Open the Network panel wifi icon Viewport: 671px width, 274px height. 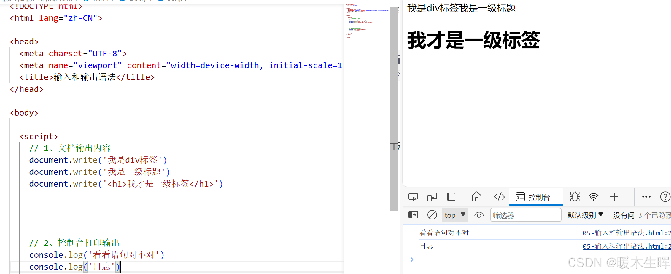click(x=594, y=197)
